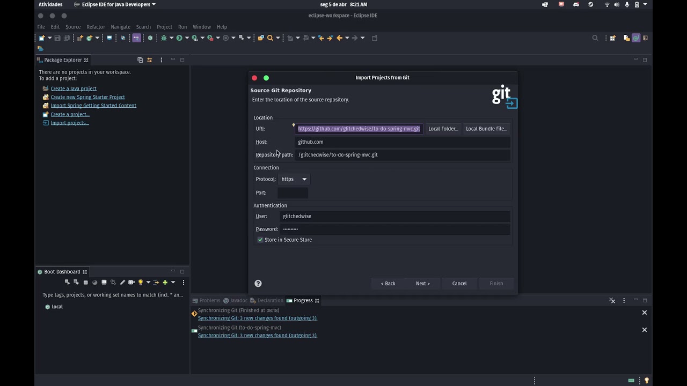Open the Refactor menu
This screenshot has width=687, height=386.
96,27
